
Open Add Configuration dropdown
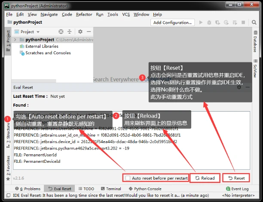pos(172,22)
